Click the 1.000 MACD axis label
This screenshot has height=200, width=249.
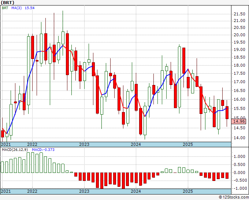point(239,156)
